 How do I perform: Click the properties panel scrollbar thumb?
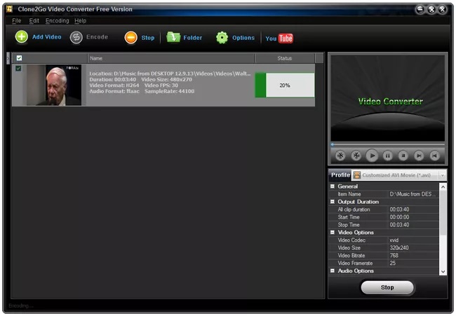[443, 213]
